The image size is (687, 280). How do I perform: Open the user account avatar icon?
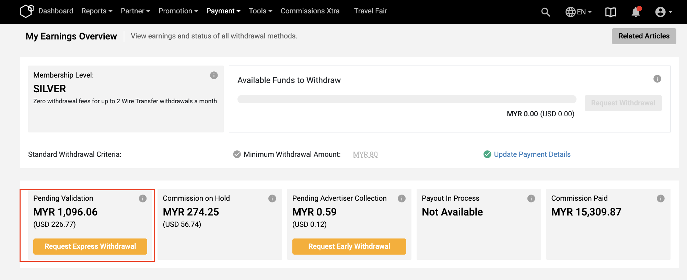coord(660,12)
